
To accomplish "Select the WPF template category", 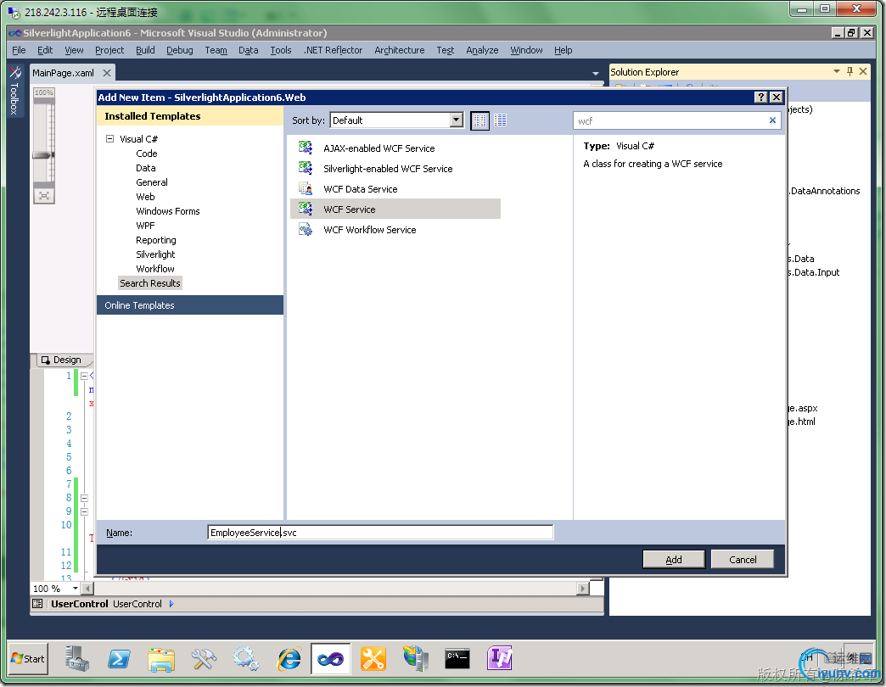I will coord(145,226).
